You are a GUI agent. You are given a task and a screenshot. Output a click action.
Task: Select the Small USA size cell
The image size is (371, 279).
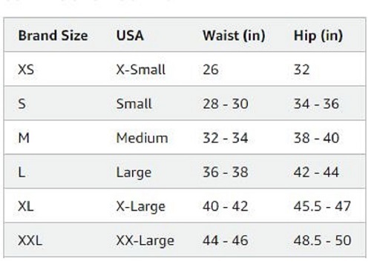(x=134, y=104)
